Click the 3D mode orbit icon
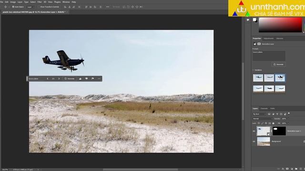 click(124, 7)
